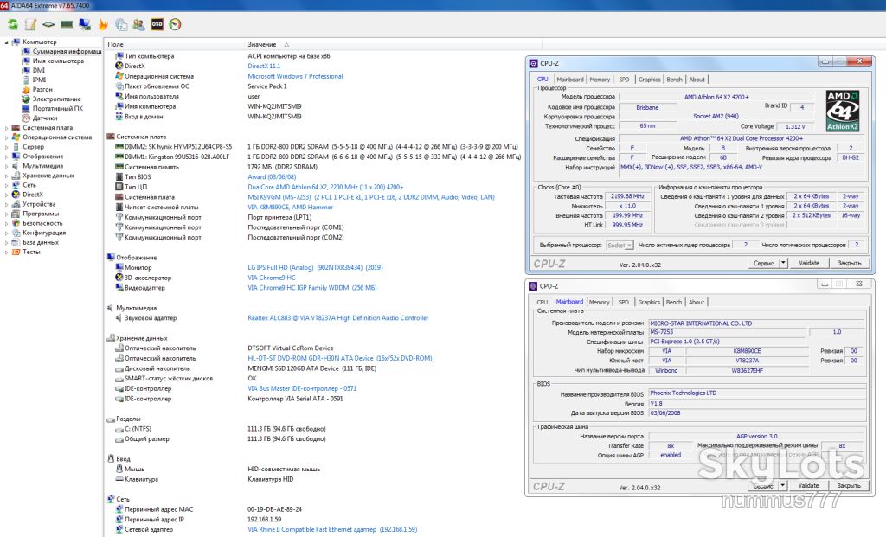The image size is (886, 537).
Task: Expand the Тесты tree node
Action: tap(6, 253)
